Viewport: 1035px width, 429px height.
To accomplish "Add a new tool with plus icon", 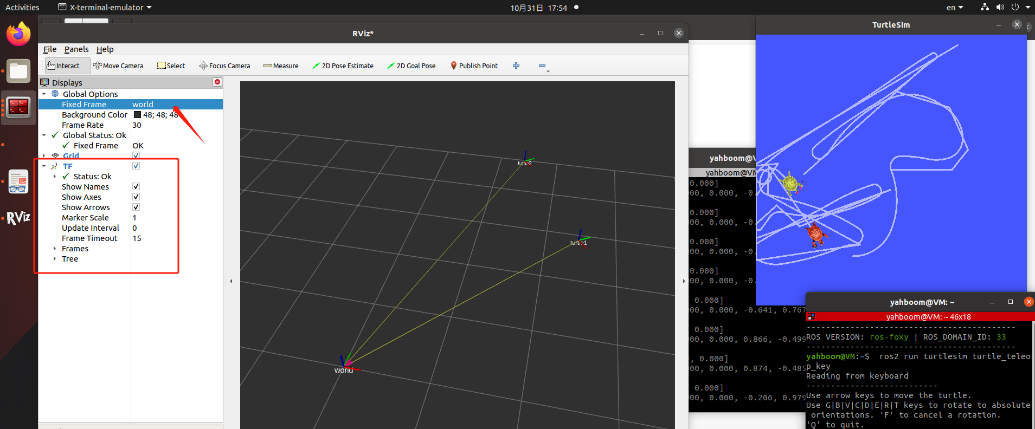I will pos(516,66).
